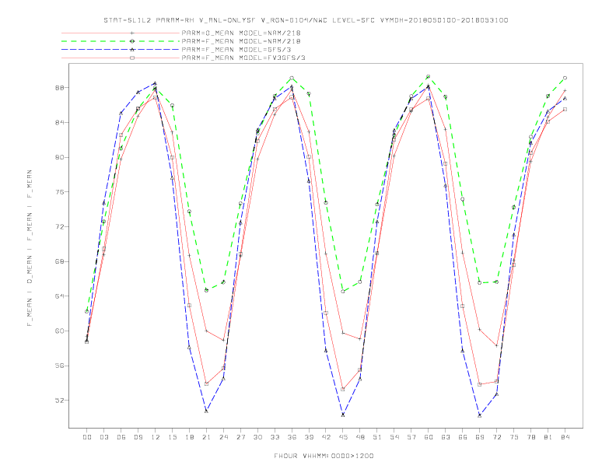Click the square marker in the legend
The width and height of the screenshot is (616, 476).
click(x=132, y=58)
